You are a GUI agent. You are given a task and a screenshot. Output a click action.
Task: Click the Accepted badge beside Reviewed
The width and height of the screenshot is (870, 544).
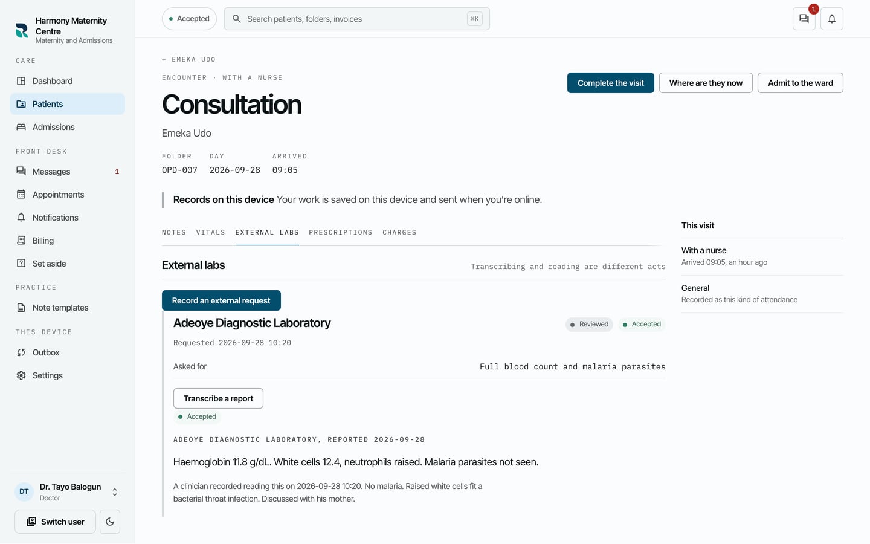click(642, 325)
